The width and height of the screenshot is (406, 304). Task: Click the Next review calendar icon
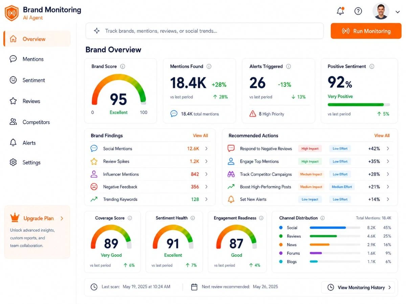194,287
